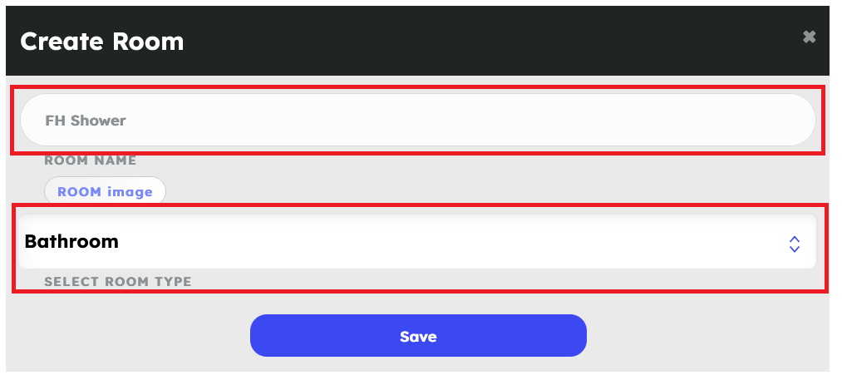Choose a picture via ROOM image

point(105,191)
